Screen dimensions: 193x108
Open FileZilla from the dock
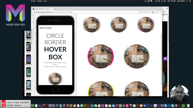tap(127, 106)
